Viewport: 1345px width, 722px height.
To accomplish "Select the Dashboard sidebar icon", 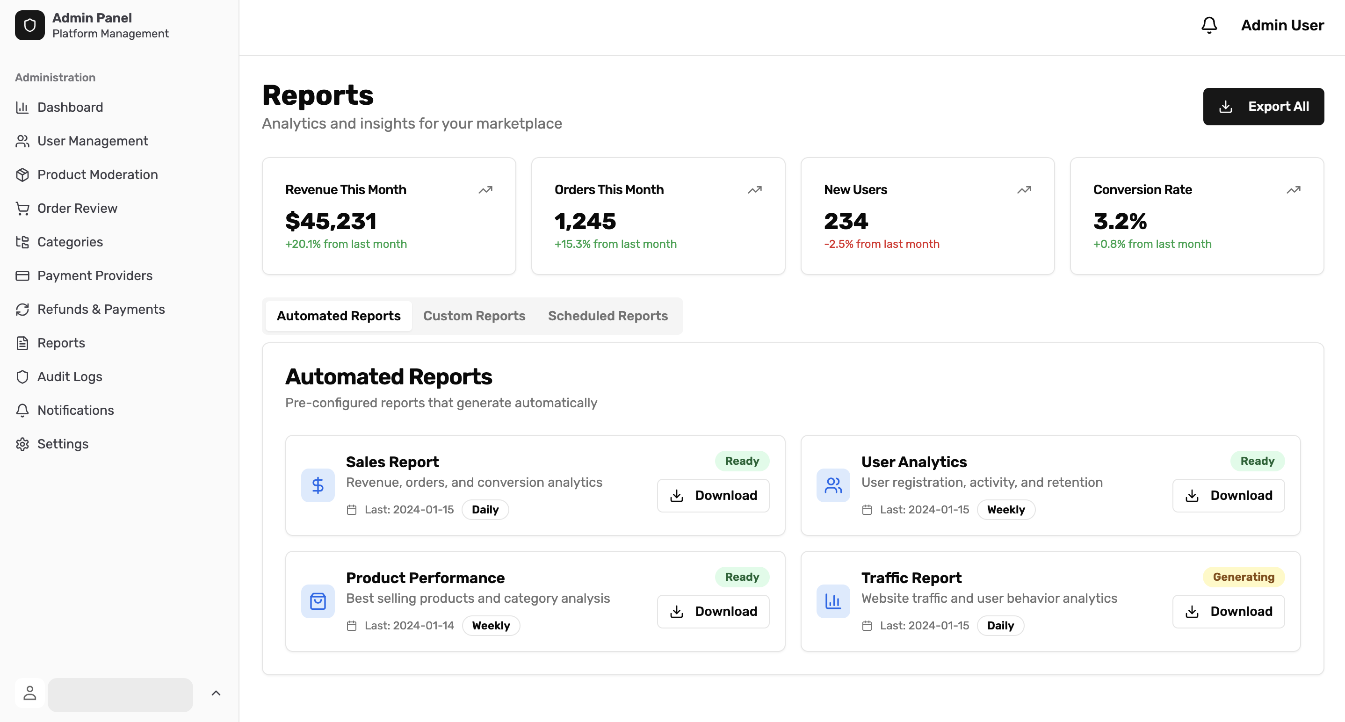I will [x=22, y=107].
